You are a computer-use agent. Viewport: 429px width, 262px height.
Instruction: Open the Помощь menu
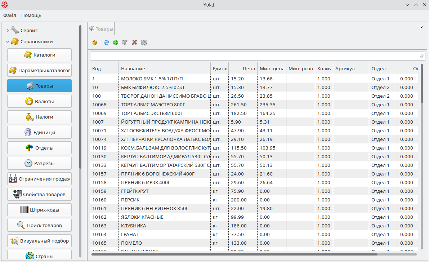coord(31,15)
